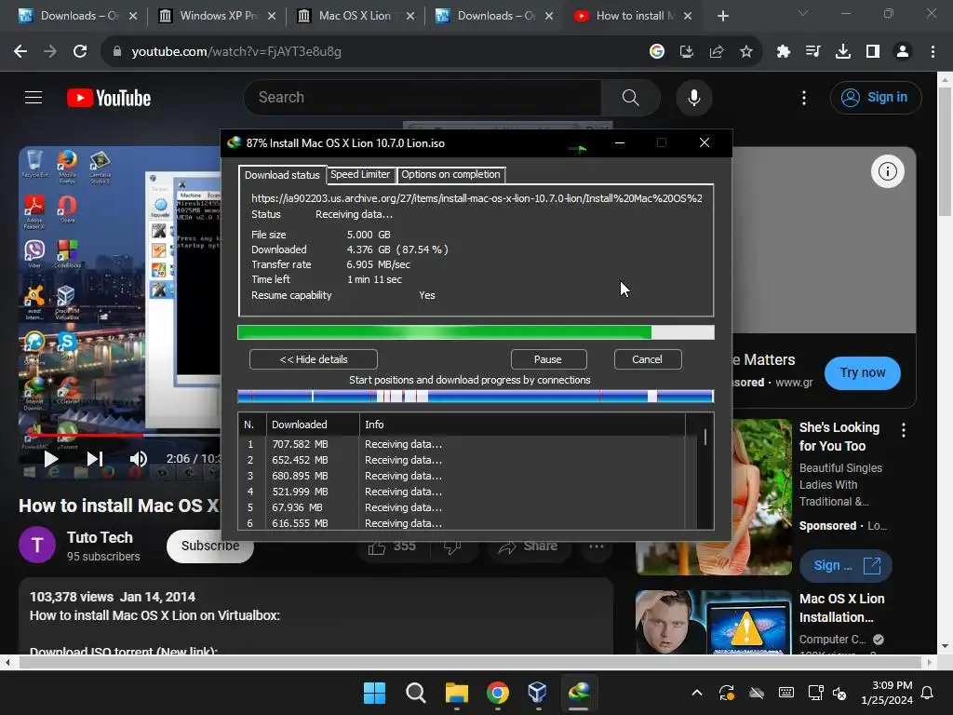
Task: Open notifications bell in taskbar
Action: [x=928, y=693]
